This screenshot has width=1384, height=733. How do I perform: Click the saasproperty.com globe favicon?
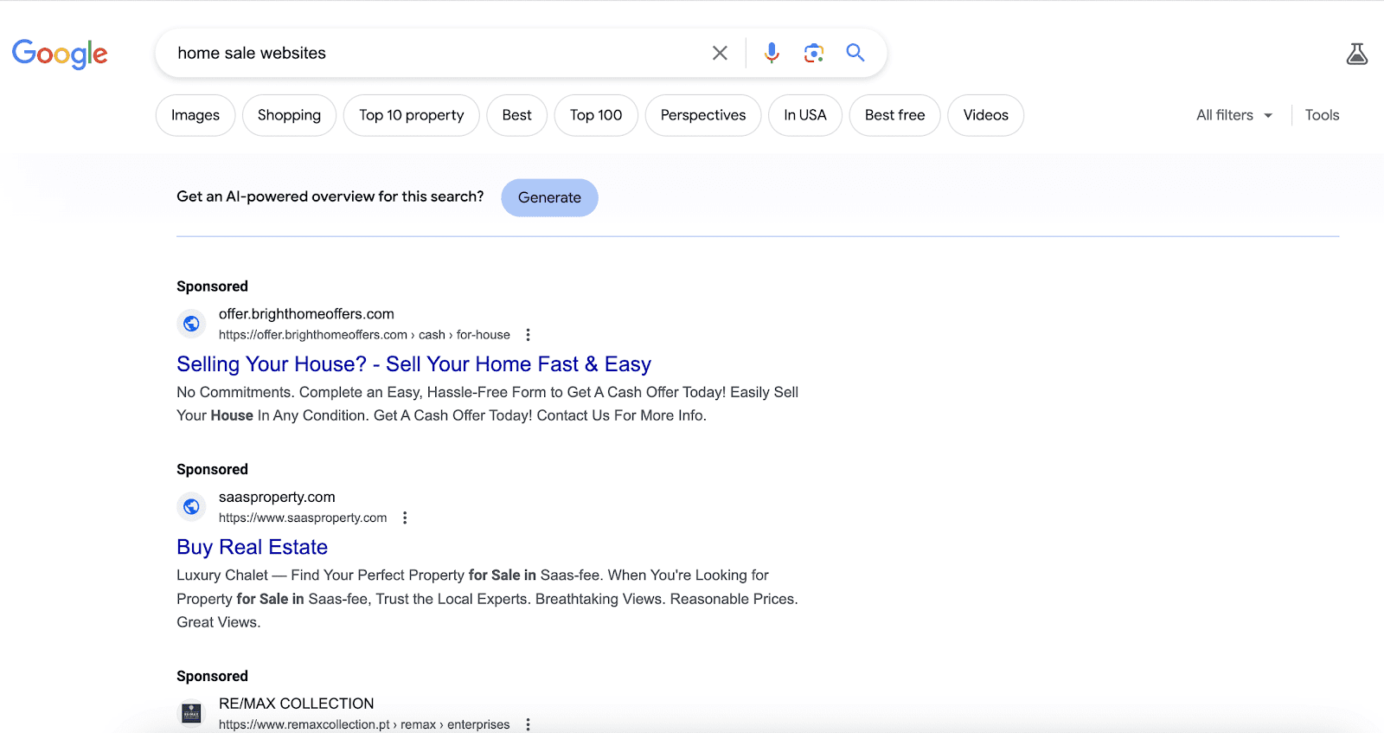[191, 507]
